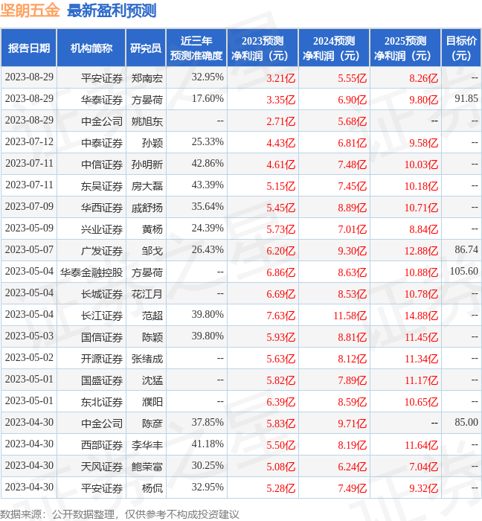Click researcher 房大磊
The width and height of the screenshot is (482, 521).
(147, 186)
